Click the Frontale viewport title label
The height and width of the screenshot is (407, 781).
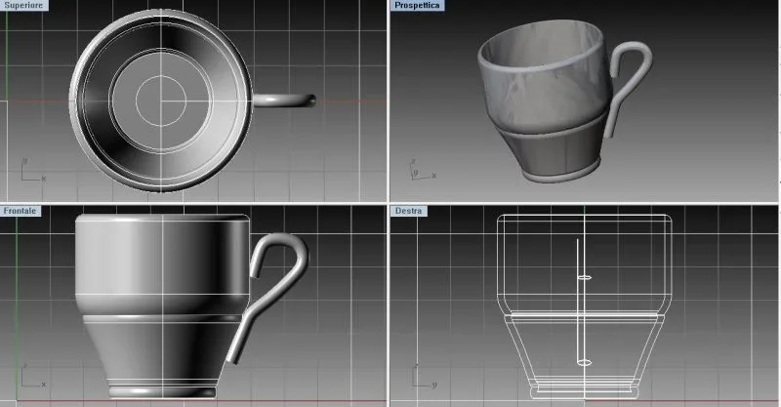(x=21, y=211)
